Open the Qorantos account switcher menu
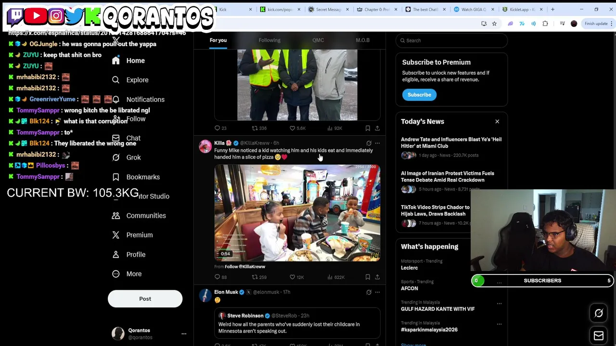Viewport: 616px width, 346px height. [149, 334]
